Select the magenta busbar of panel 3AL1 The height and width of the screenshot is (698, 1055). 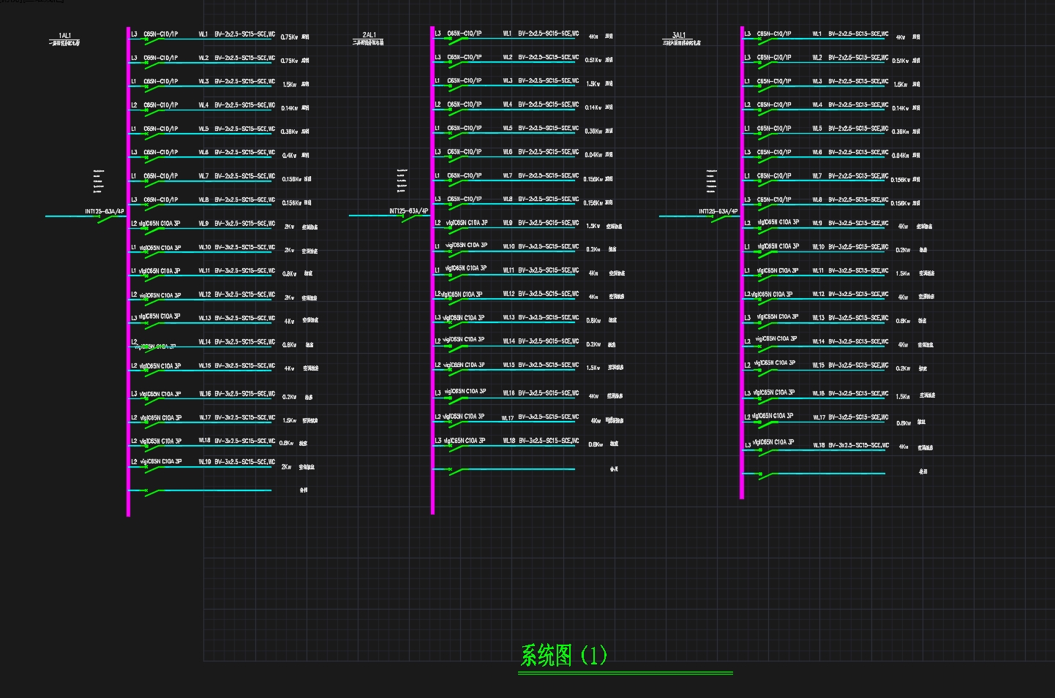[742, 263]
